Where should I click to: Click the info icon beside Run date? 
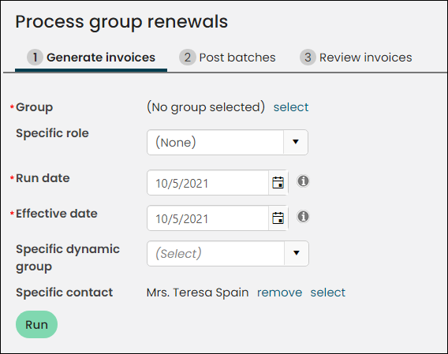(303, 181)
